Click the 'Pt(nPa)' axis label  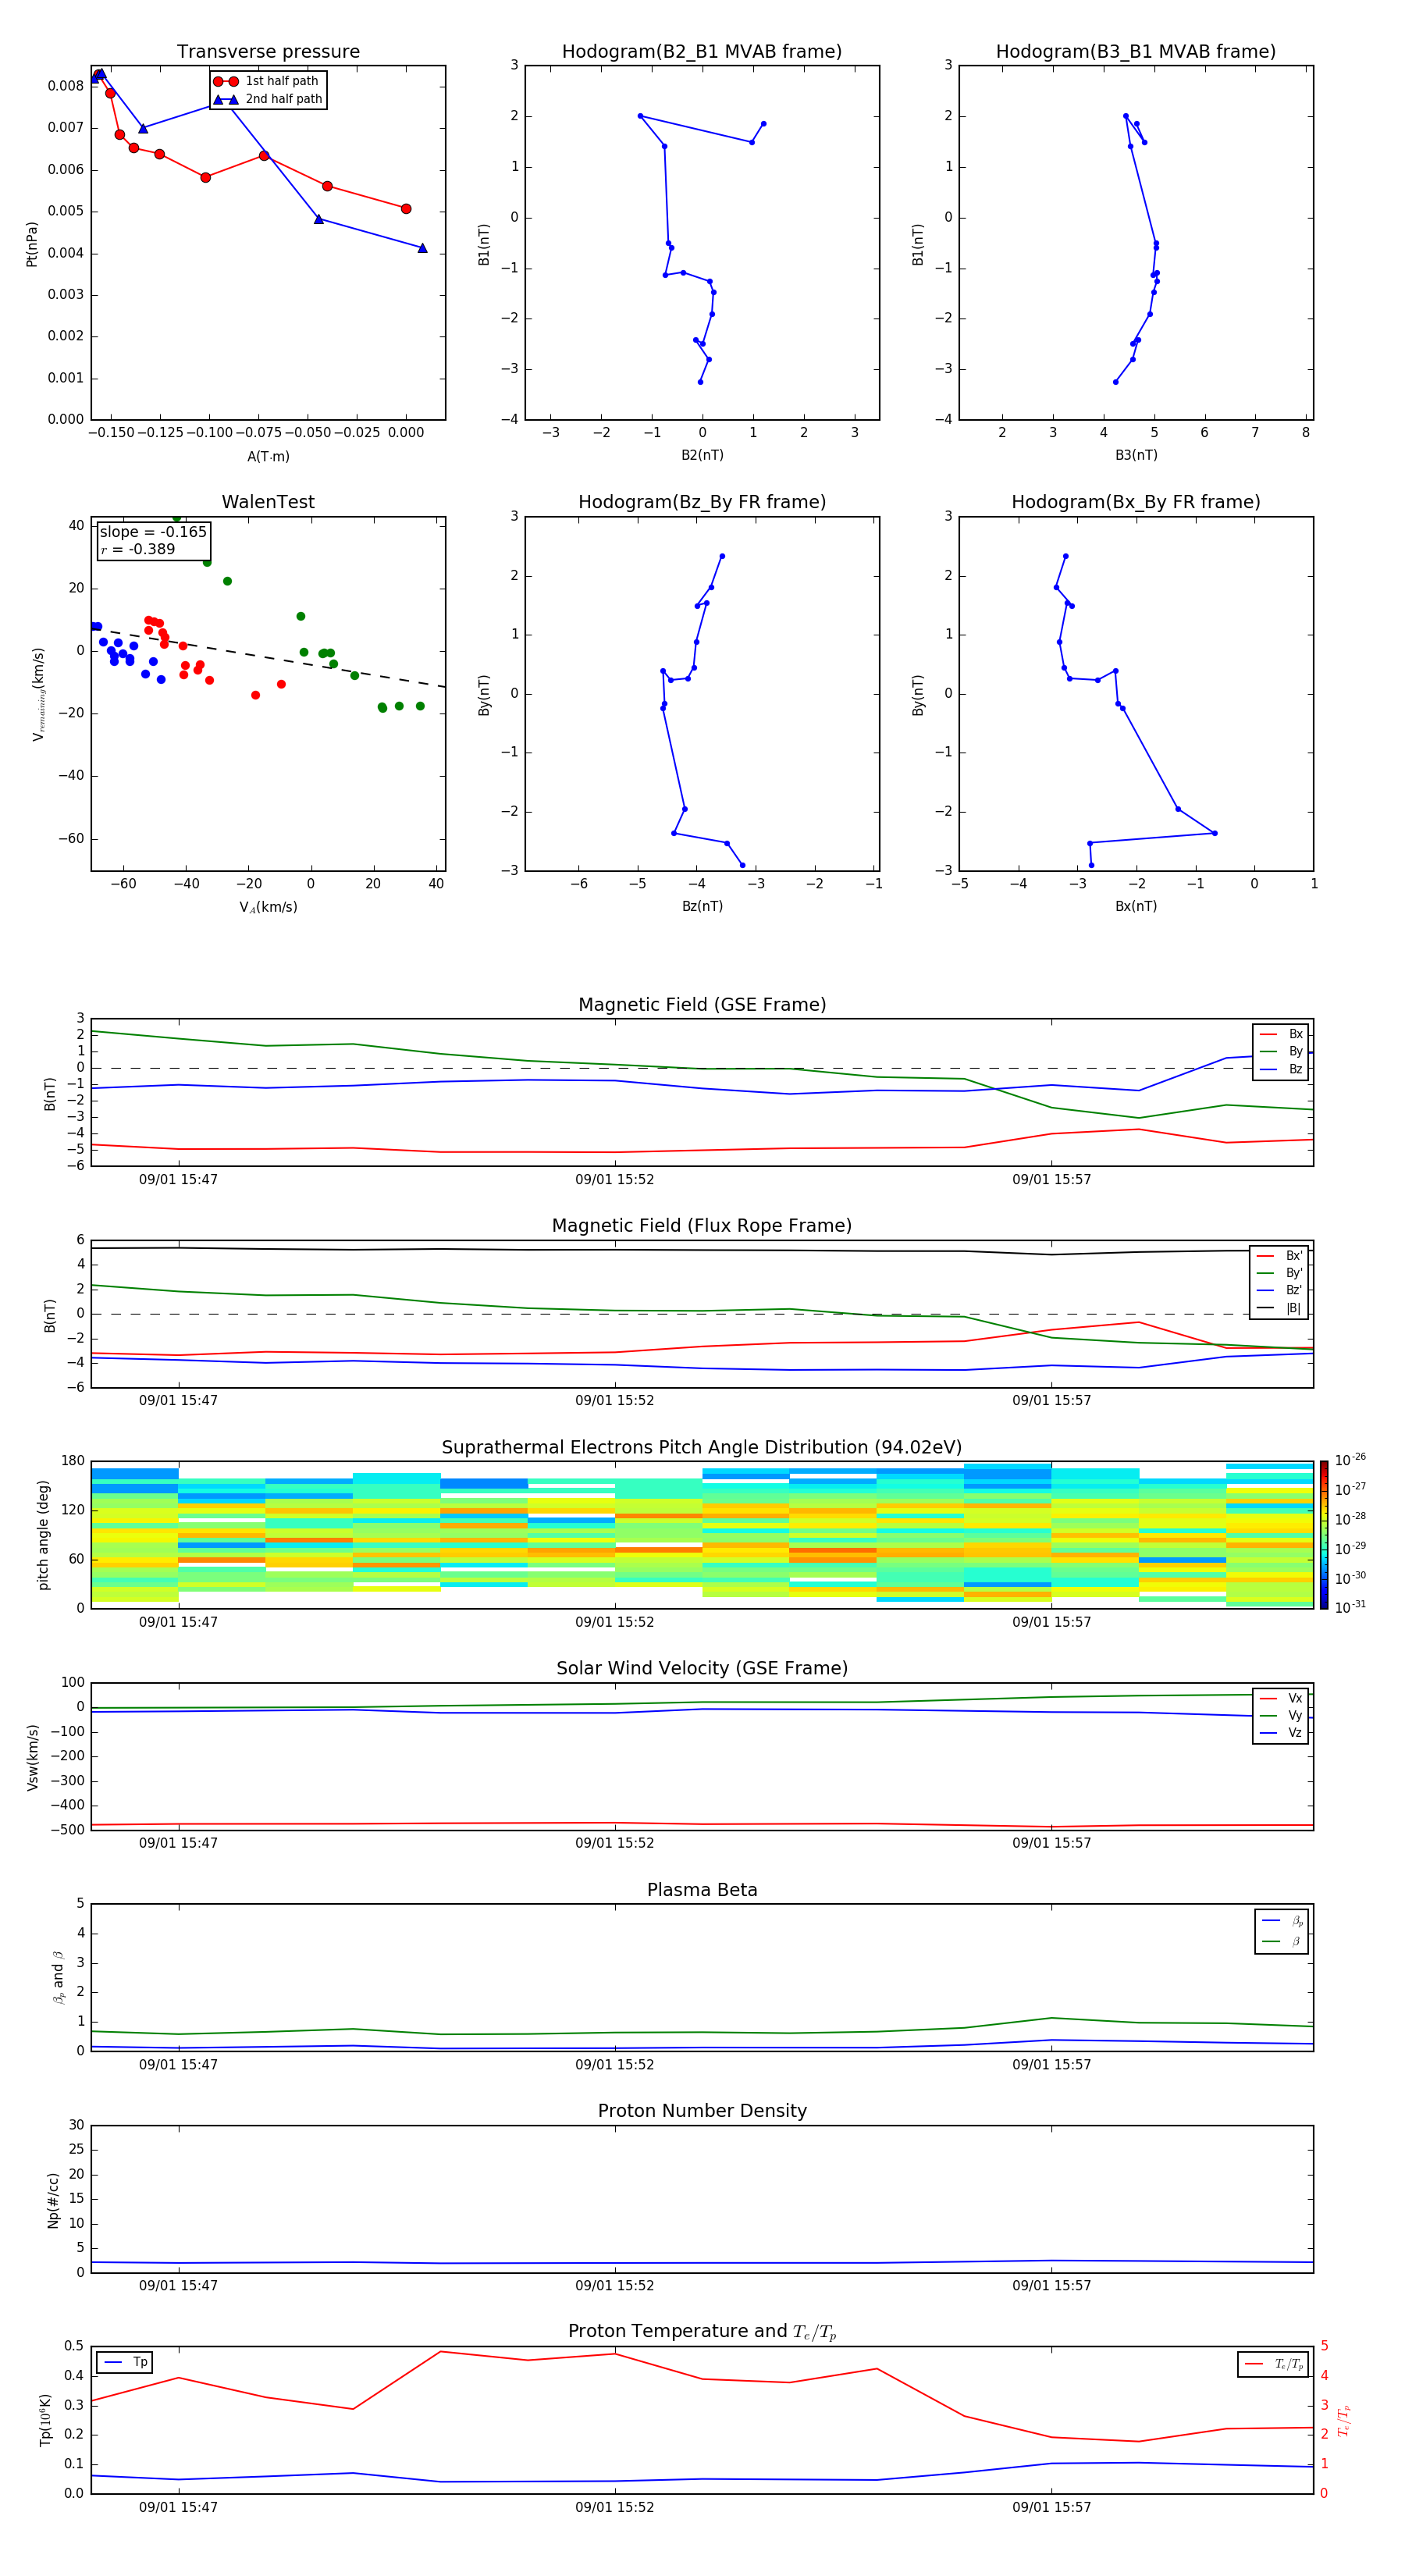(x=32, y=244)
